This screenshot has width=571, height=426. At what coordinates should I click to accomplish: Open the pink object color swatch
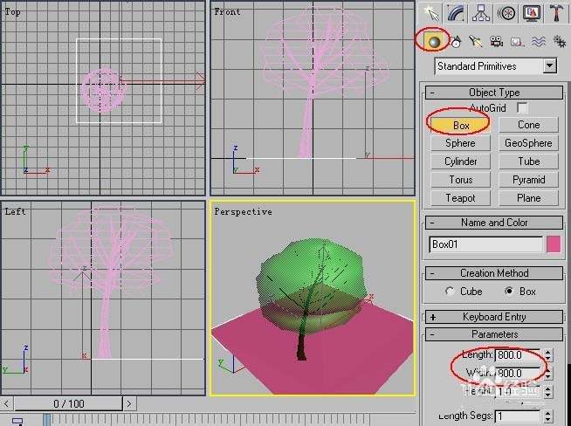(554, 244)
